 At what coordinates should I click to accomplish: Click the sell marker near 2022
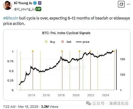(x=90, y=51)
